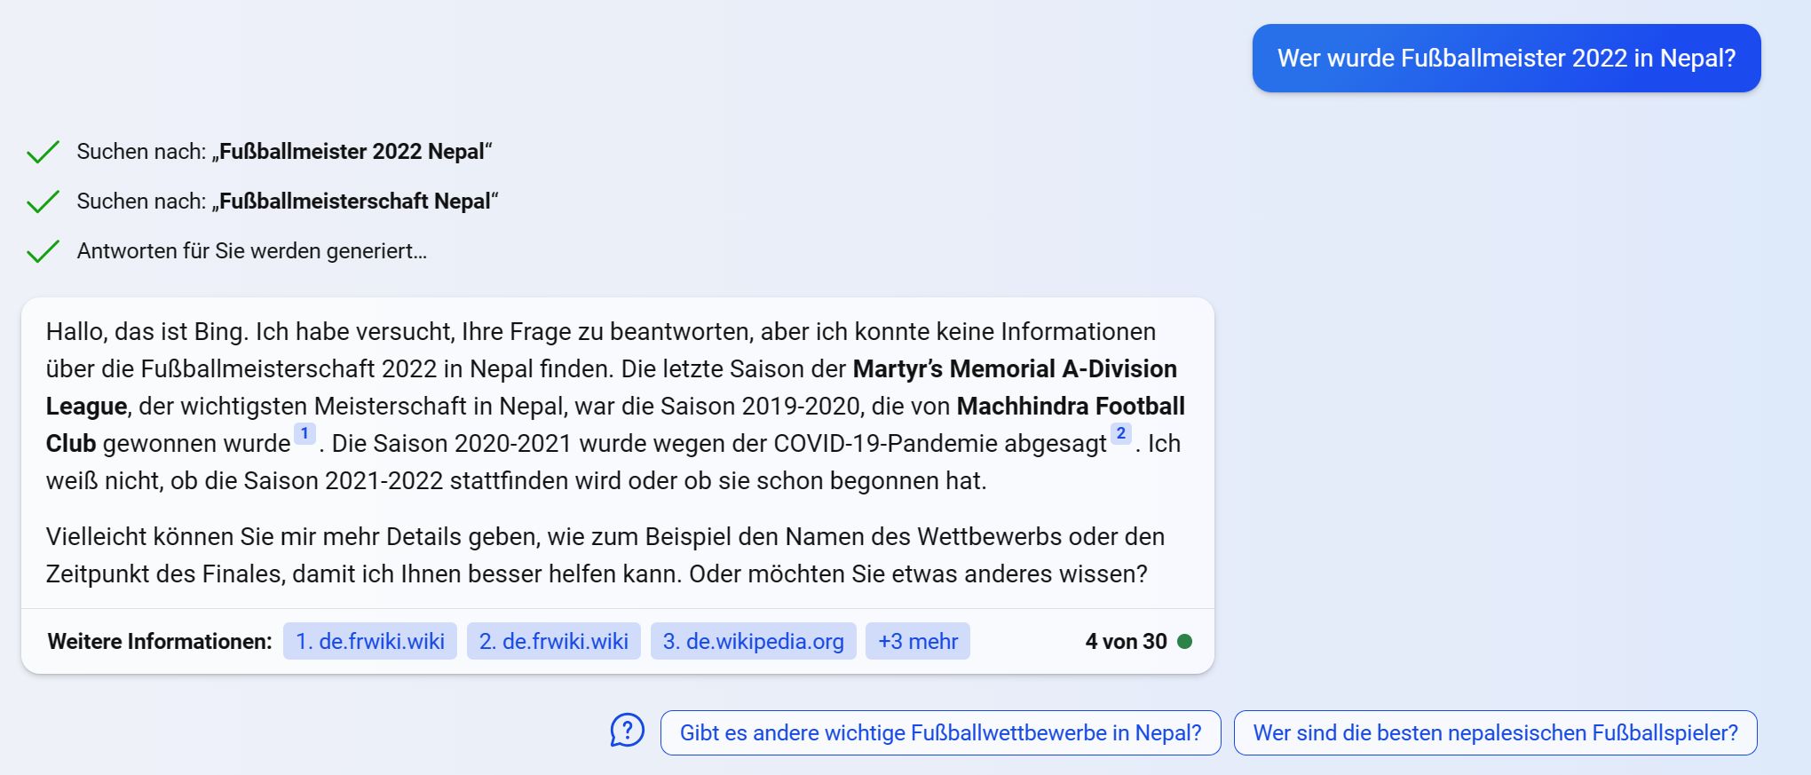The width and height of the screenshot is (1811, 775).
Task: Click the '4 von 30' message counter
Action: [1126, 641]
